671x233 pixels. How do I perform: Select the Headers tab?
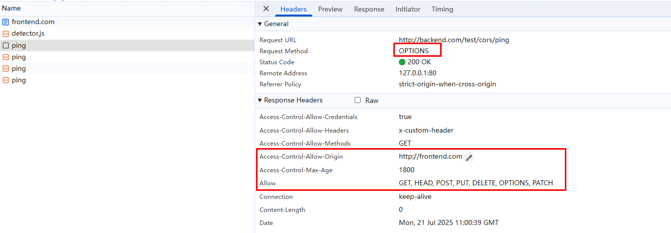[293, 9]
